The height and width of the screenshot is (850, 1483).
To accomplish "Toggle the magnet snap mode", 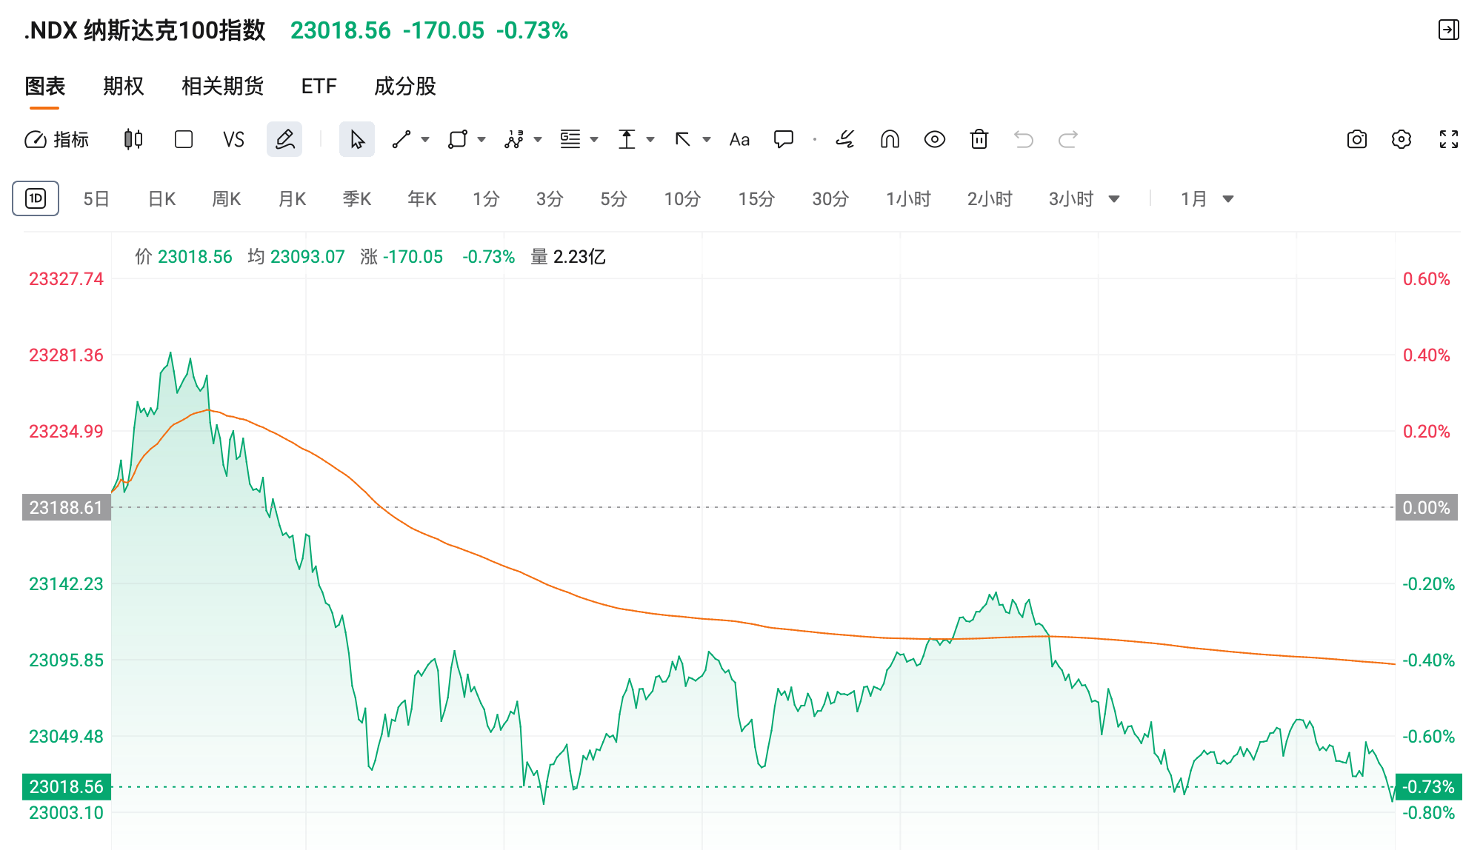I will tap(890, 139).
